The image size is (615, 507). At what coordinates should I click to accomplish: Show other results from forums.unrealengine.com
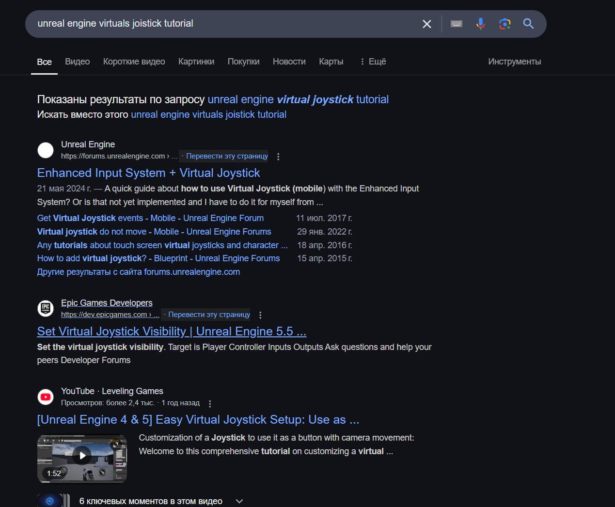pyautogui.click(x=139, y=272)
